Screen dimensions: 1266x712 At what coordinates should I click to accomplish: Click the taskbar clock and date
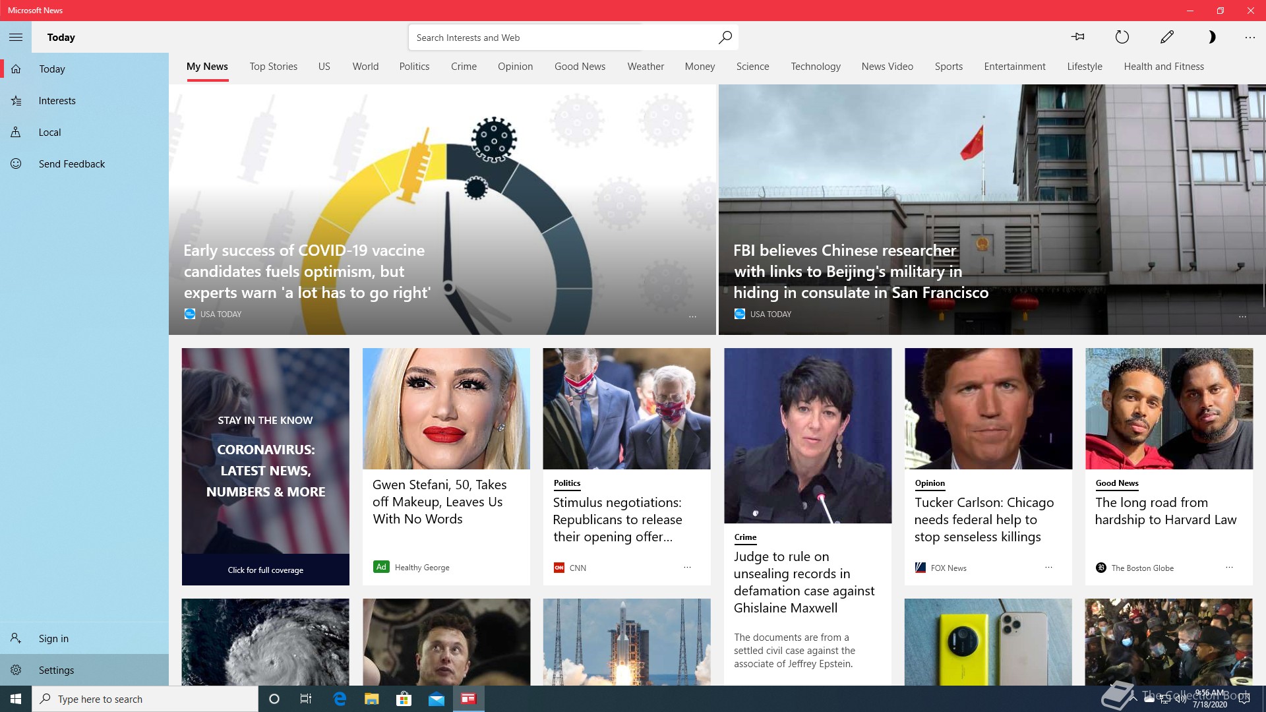pos(1209,699)
